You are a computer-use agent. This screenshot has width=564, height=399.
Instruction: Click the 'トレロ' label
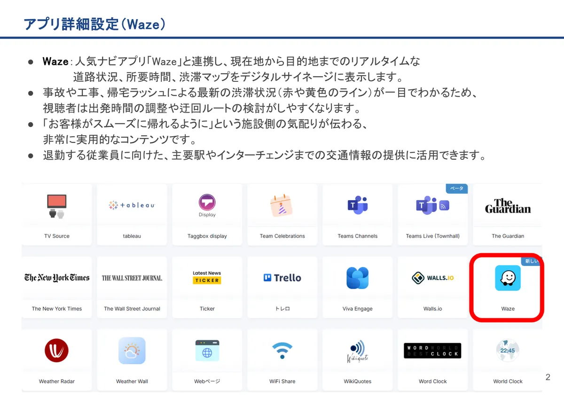pyautogui.click(x=282, y=309)
